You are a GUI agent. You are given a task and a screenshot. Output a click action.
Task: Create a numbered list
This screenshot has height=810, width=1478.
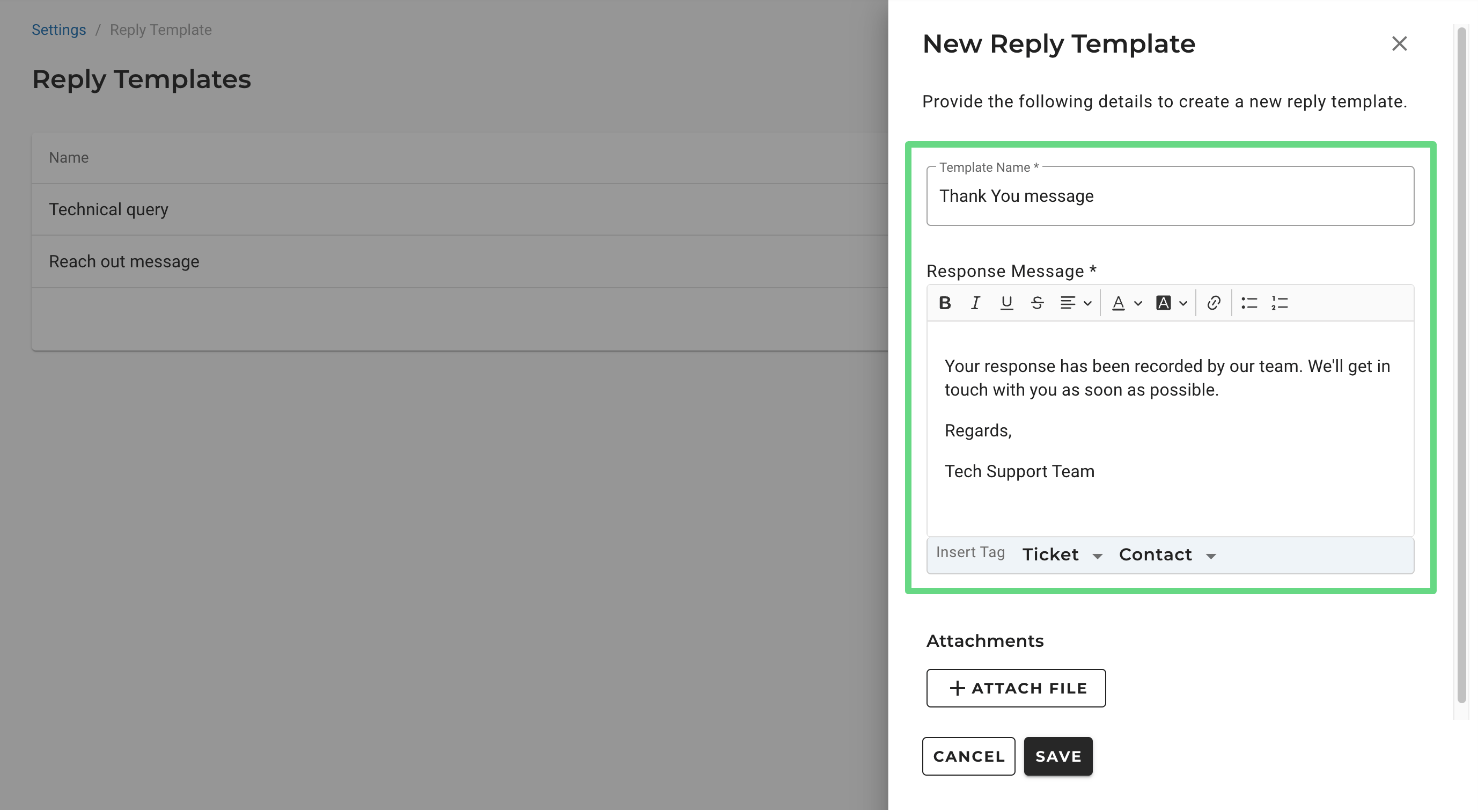[x=1280, y=303]
